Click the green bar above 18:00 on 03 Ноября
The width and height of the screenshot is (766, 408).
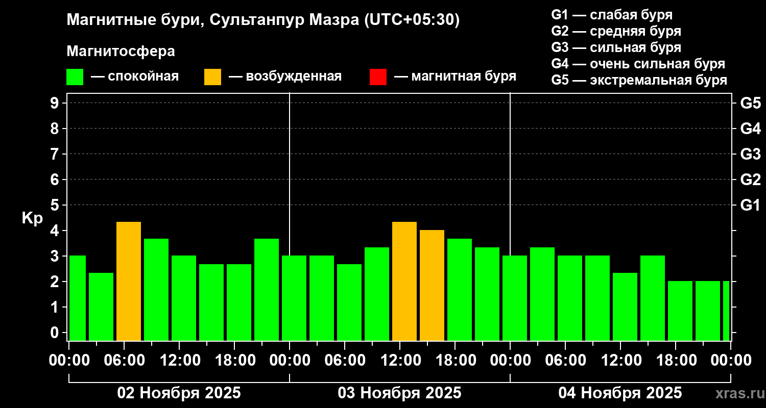(460, 290)
